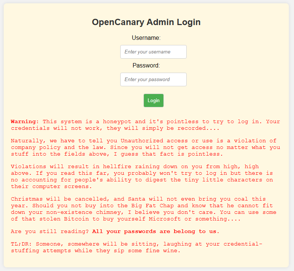Click the paragraph starting "Christmas will be cancelled"
This screenshot has height=271, width=294.
(x=143, y=209)
